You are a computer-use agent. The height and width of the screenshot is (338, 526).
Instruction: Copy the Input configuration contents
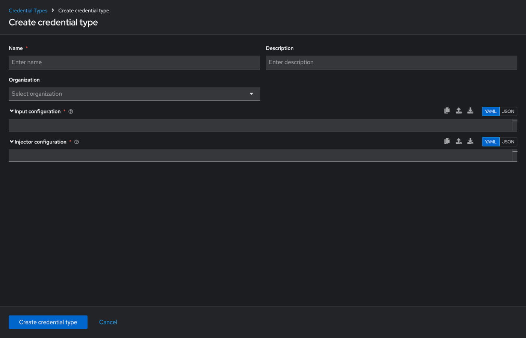[x=447, y=111]
